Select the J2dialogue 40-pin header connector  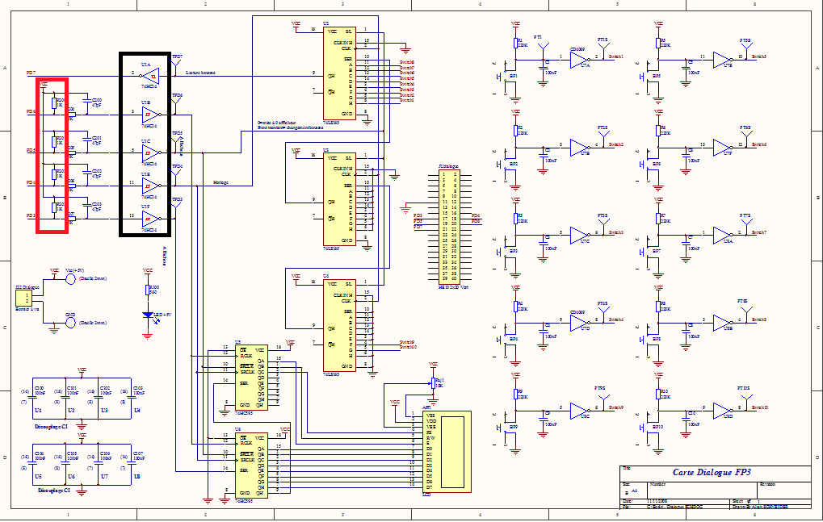pyautogui.click(x=449, y=227)
